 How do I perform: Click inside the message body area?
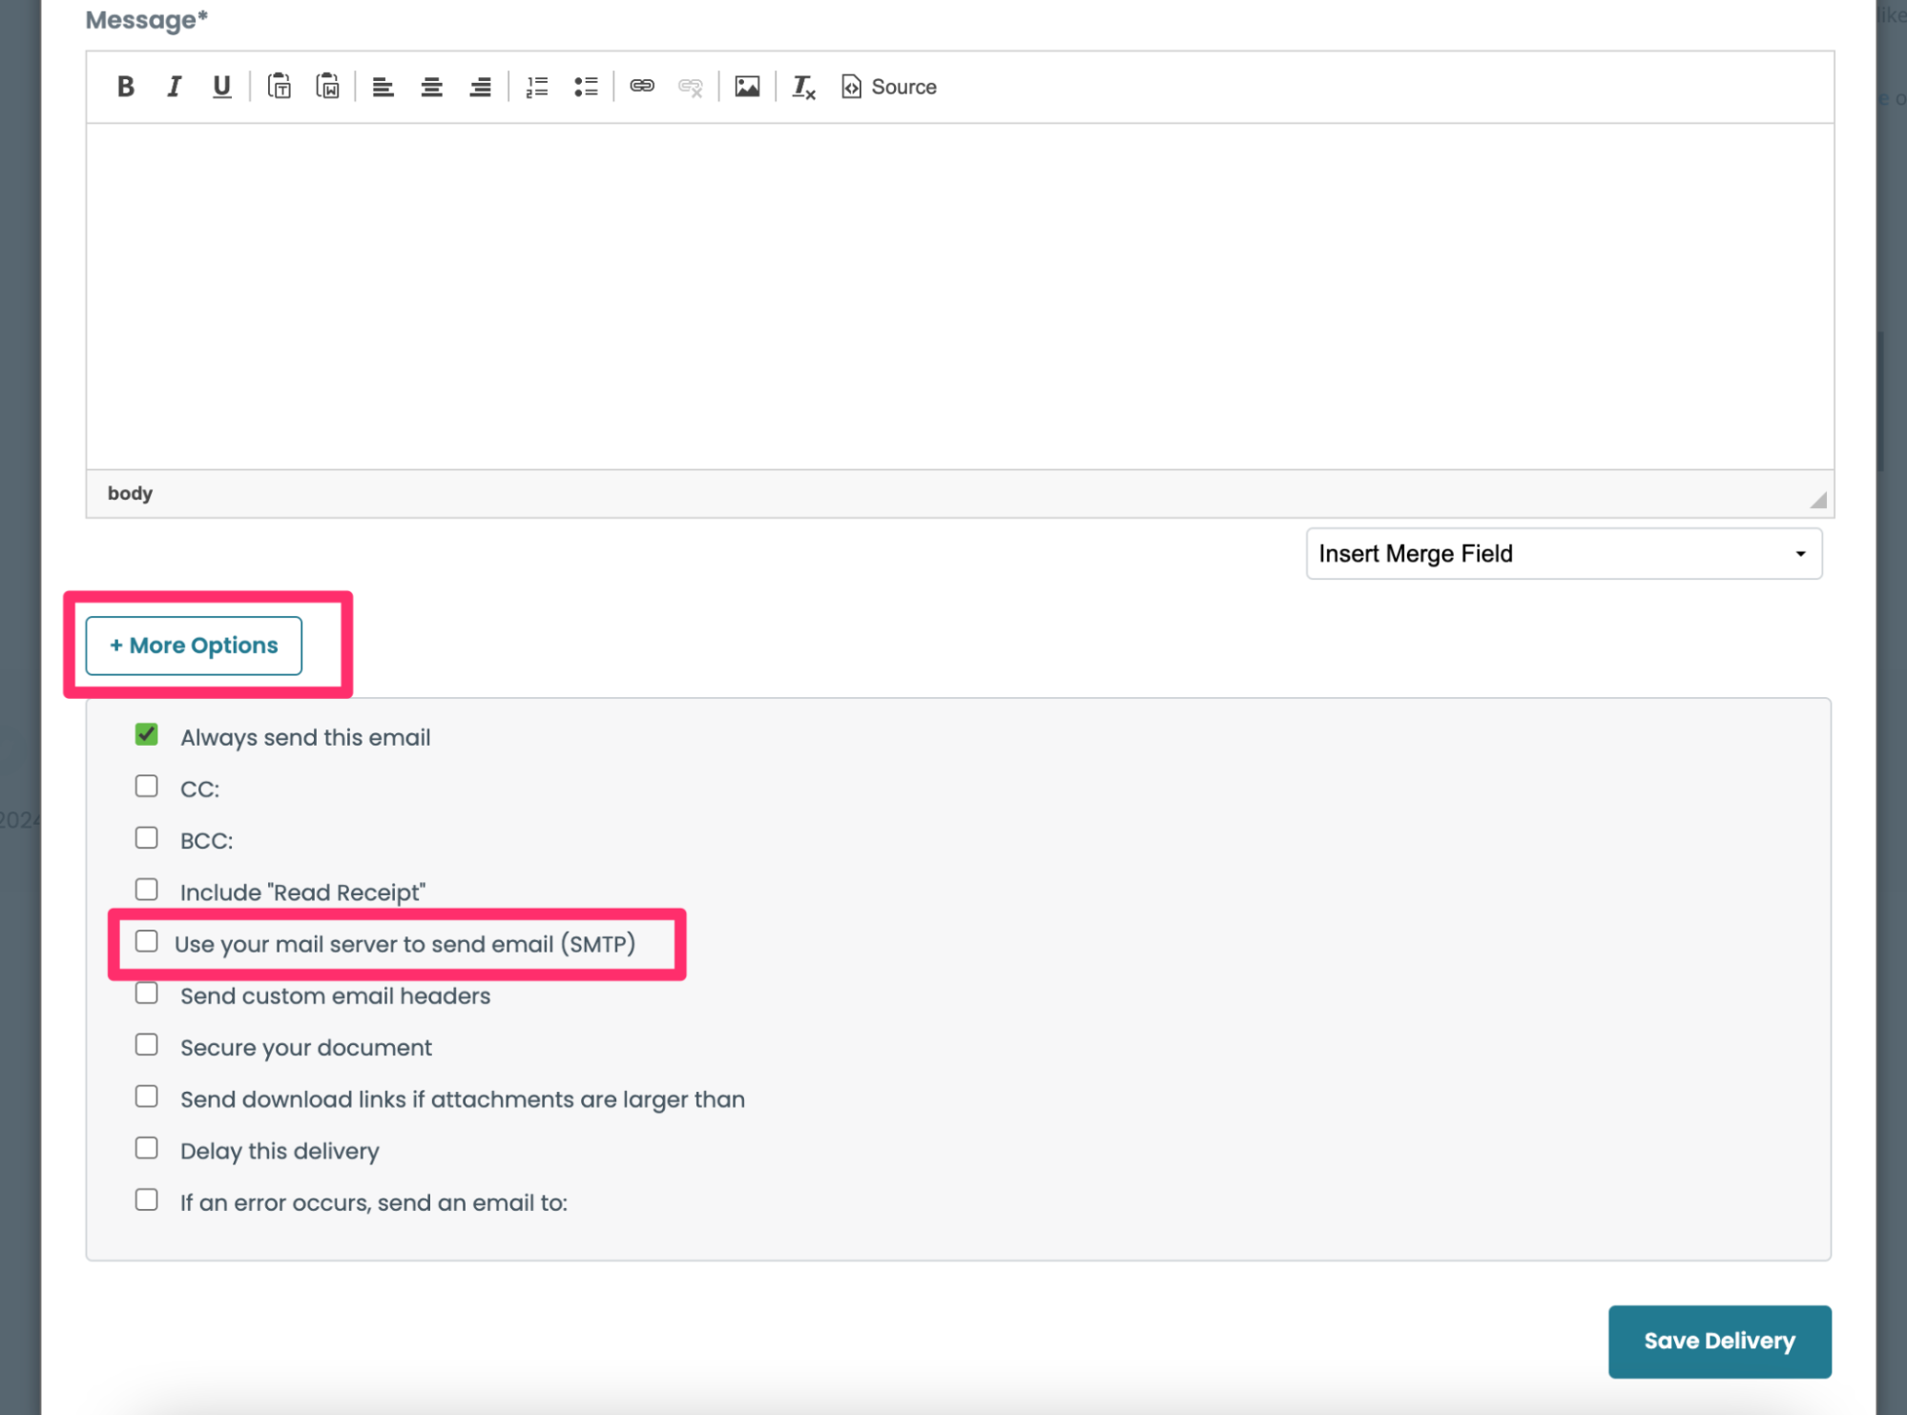tap(959, 296)
